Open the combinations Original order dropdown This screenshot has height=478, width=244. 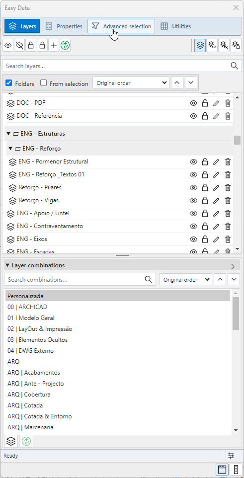[x=185, y=280]
